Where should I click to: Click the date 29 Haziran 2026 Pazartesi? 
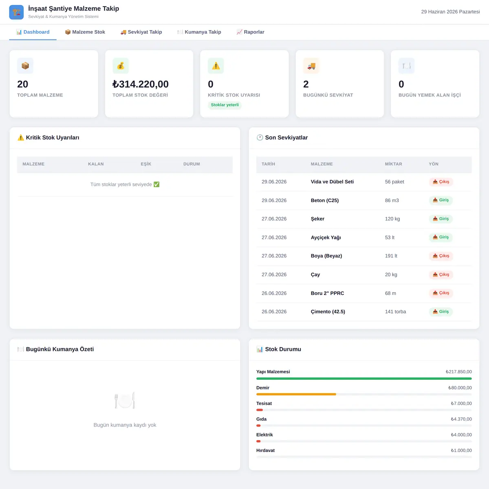click(450, 12)
